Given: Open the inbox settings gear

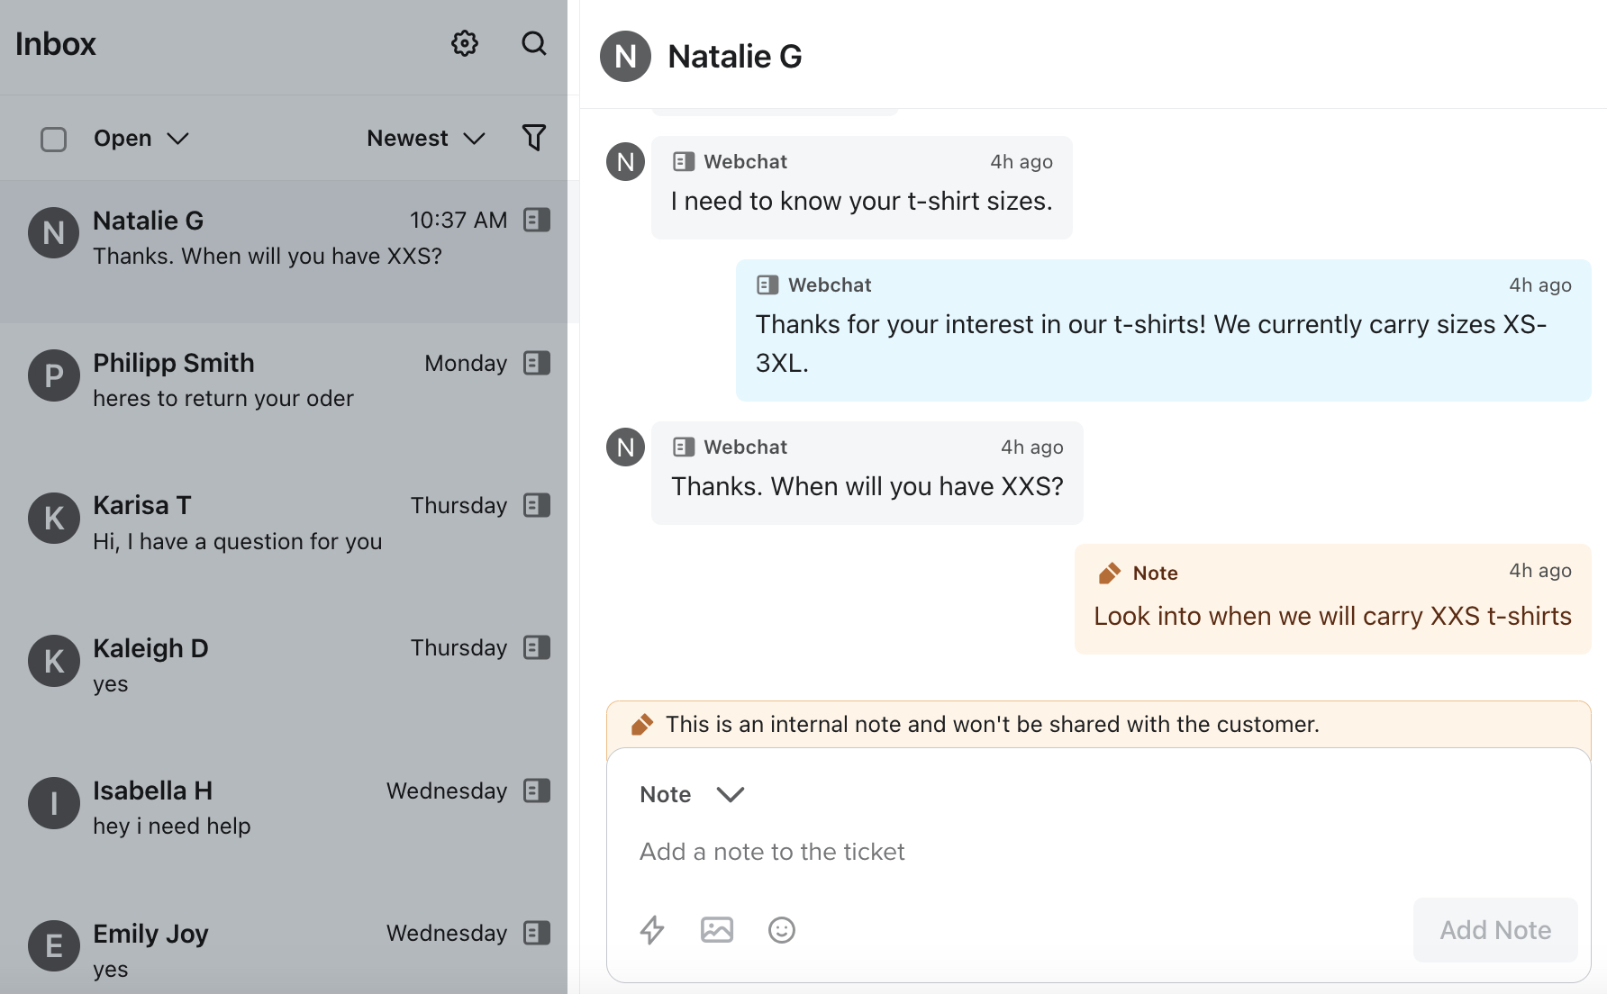Looking at the screenshot, I should [x=464, y=42].
